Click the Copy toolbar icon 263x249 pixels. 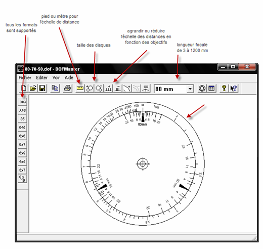tap(55, 88)
